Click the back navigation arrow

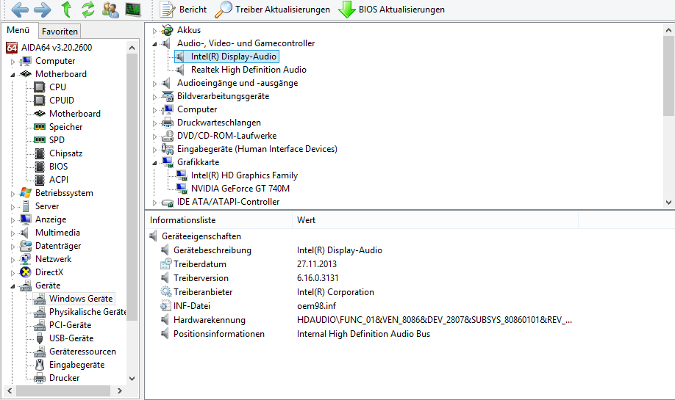point(20,10)
